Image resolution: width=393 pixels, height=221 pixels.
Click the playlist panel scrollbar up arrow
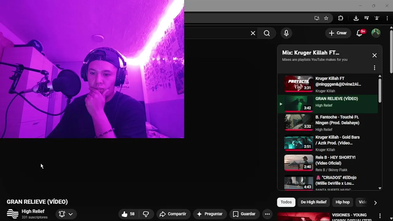pos(380,76)
